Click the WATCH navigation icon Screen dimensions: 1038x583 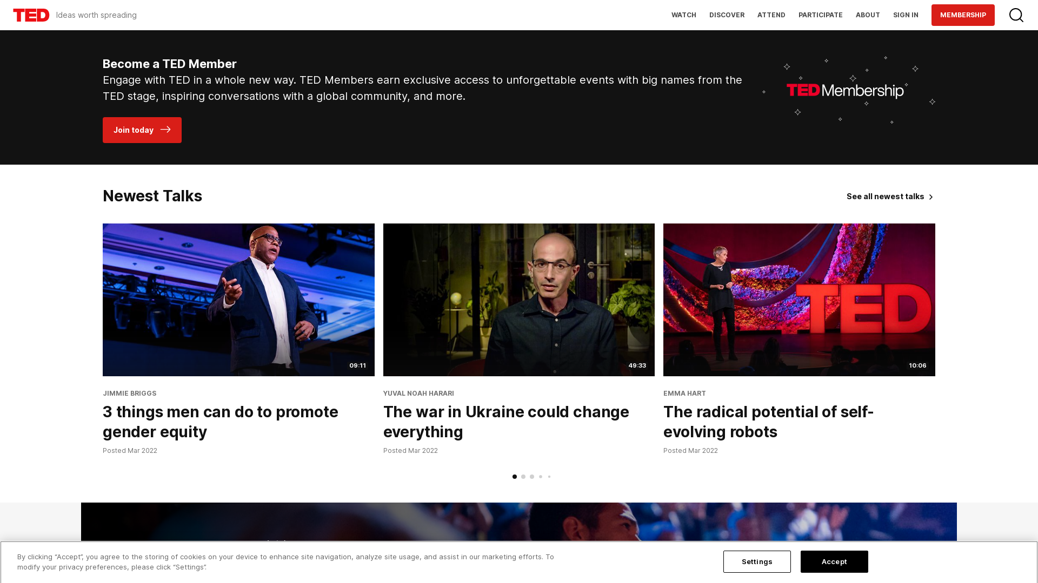(683, 15)
